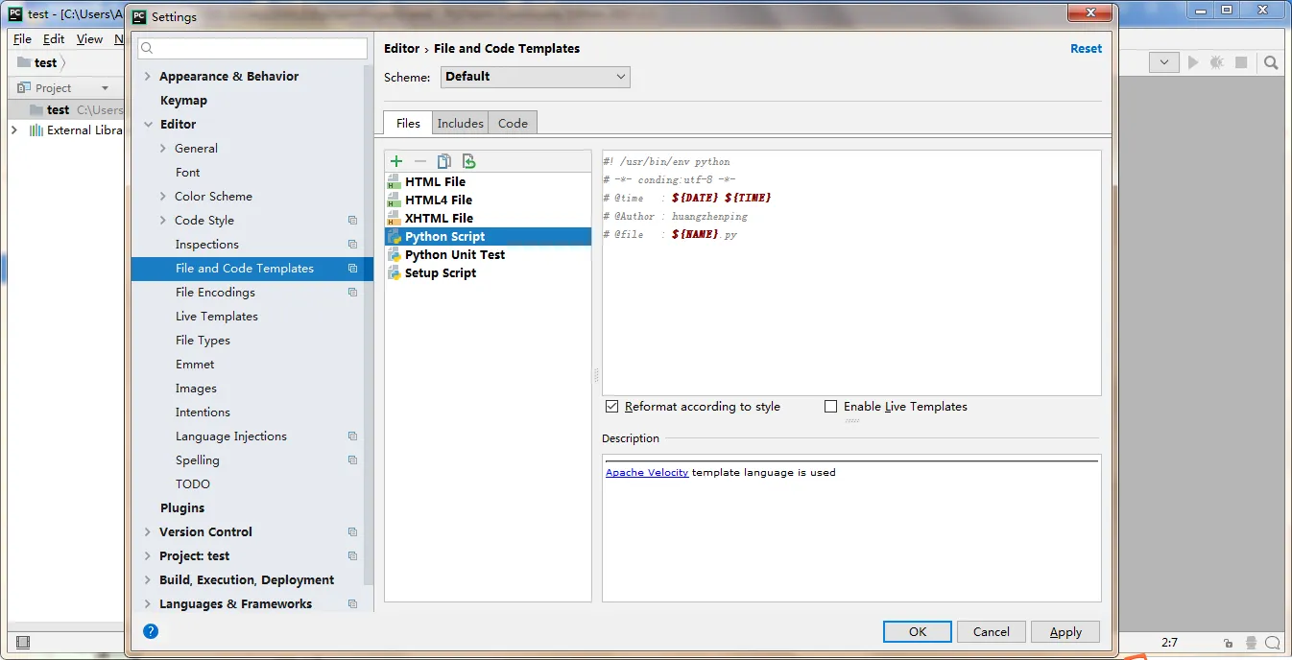The image size is (1292, 660).
Task: Expand Build, Execution, Deployment section
Action: [x=147, y=580]
